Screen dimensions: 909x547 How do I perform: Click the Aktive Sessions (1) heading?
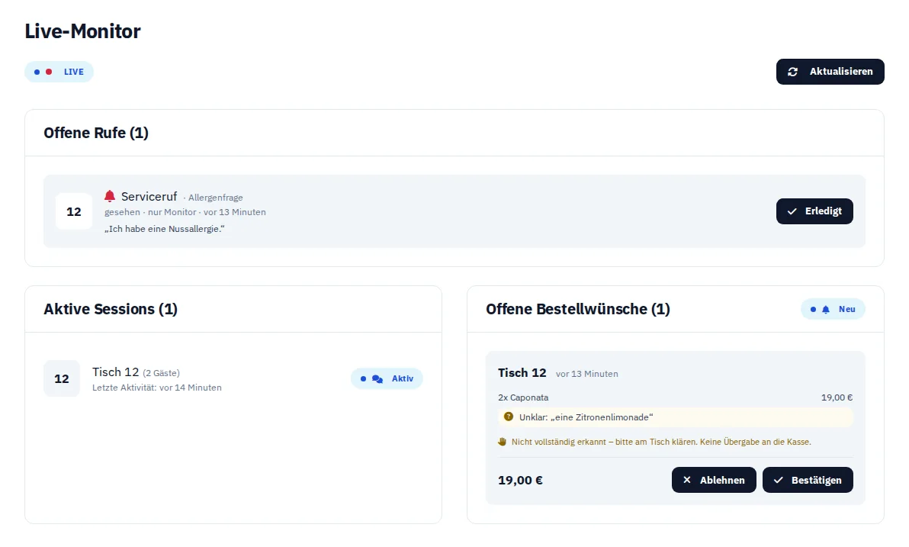coord(111,309)
